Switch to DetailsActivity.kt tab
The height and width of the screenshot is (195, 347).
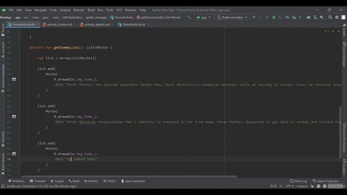pyautogui.click(x=134, y=24)
